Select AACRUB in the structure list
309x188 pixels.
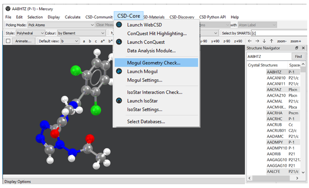pos(274,125)
